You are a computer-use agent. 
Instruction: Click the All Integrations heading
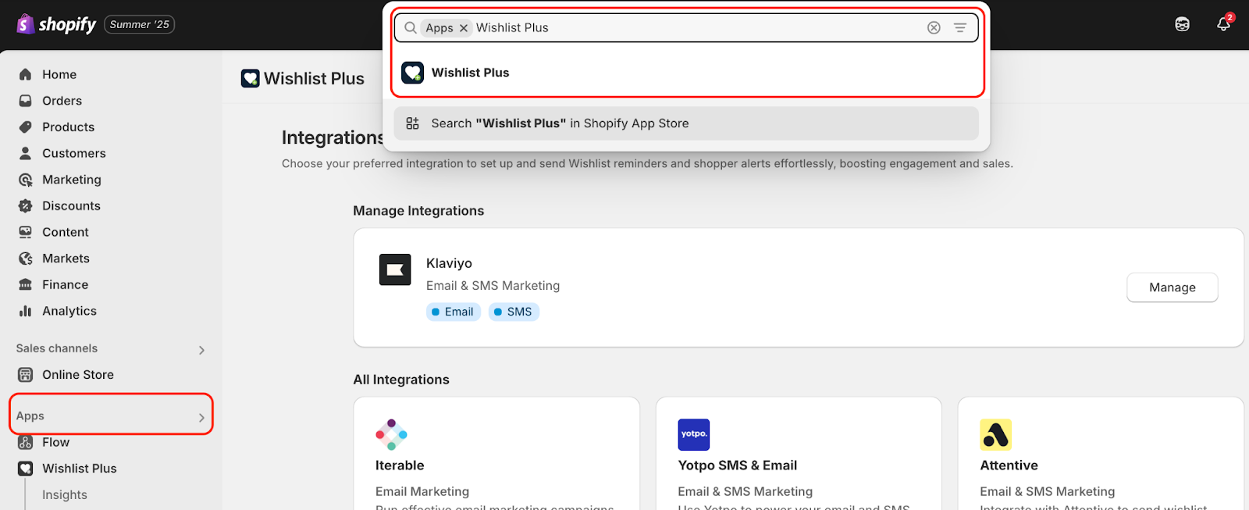click(x=401, y=380)
